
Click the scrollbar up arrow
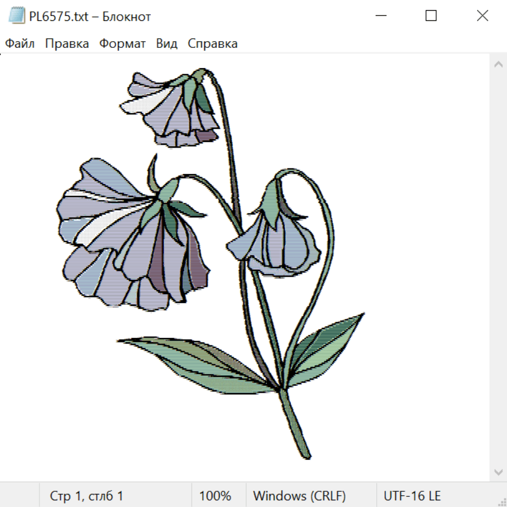pos(498,65)
